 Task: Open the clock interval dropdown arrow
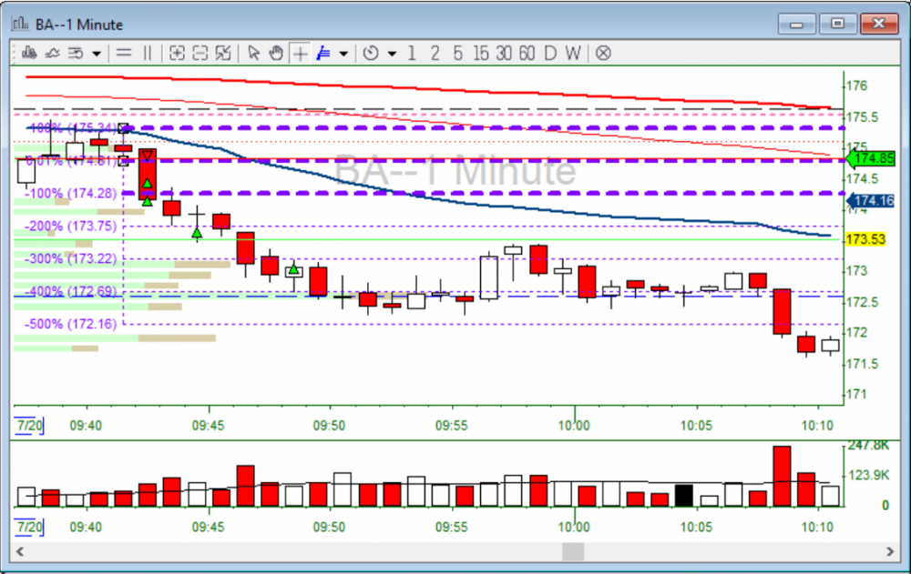392,53
